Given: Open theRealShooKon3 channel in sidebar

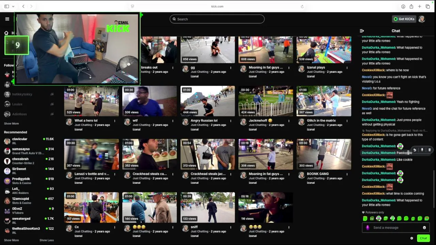Looking at the screenshot, I should tap(29, 230).
